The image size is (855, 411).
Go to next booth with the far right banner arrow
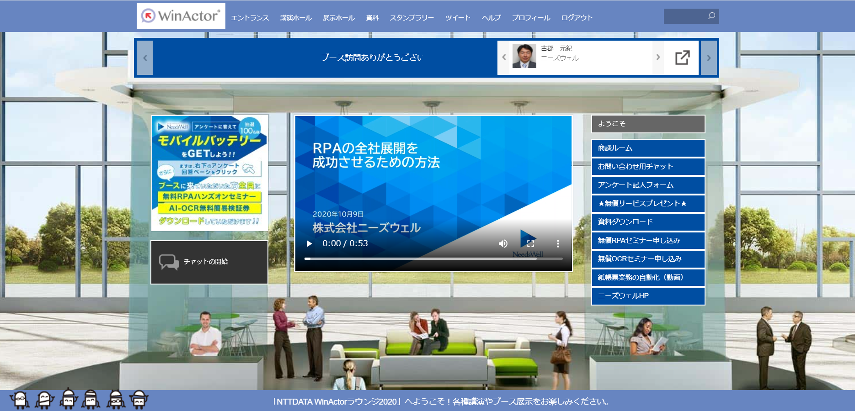tap(709, 58)
